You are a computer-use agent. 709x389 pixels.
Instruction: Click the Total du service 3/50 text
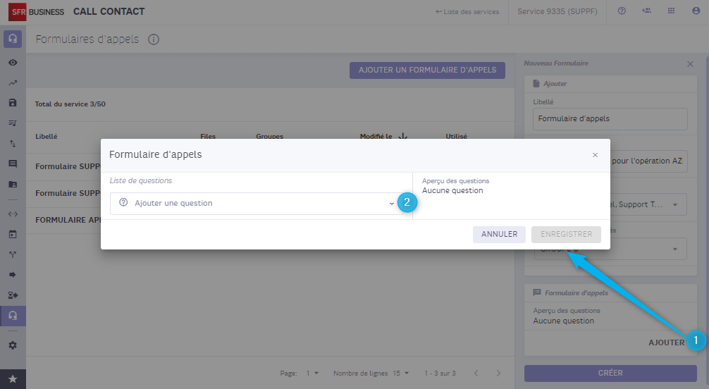(70, 104)
